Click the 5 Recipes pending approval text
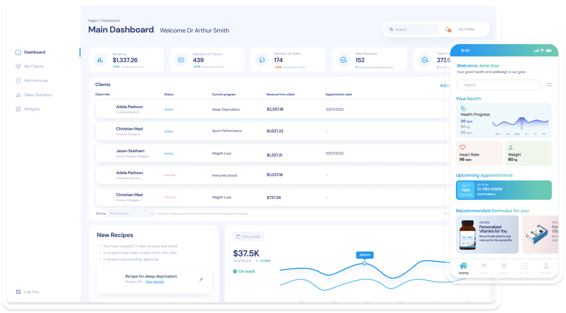The width and height of the screenshot is (566, 313). 374,67
